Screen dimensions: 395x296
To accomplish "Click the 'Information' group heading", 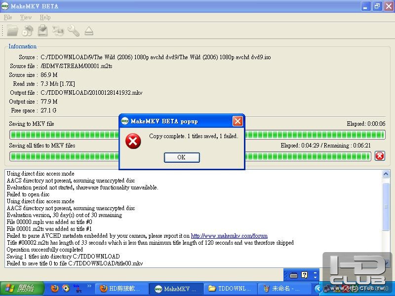I will (22, 46).
